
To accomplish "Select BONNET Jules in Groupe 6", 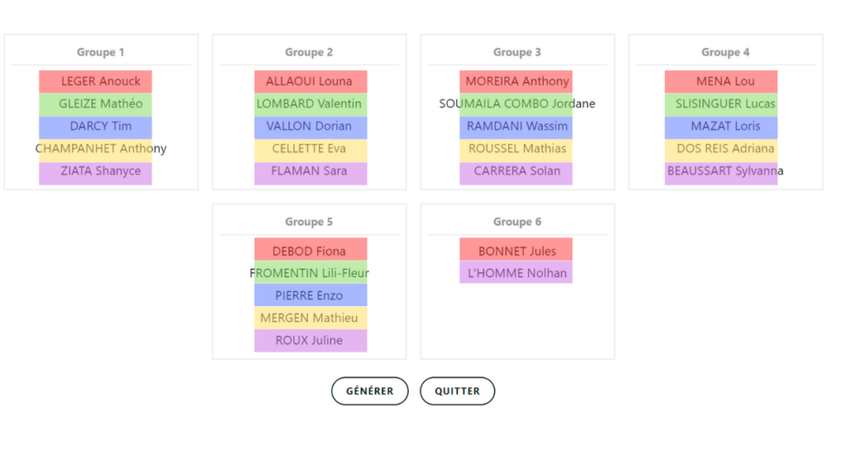I will point(516,252).
